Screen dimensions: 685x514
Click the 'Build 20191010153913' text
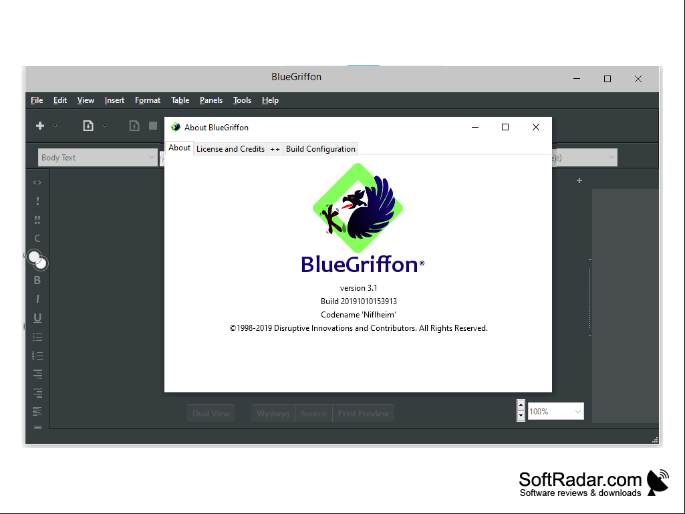[358, 301]
